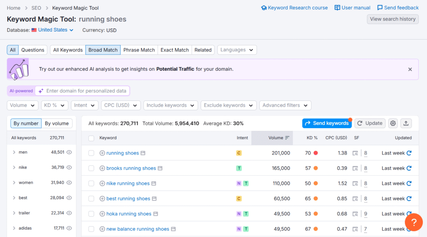Open the Include keywords dropdown
This screenshot has width=427, height=237.
tap(171, 105)
